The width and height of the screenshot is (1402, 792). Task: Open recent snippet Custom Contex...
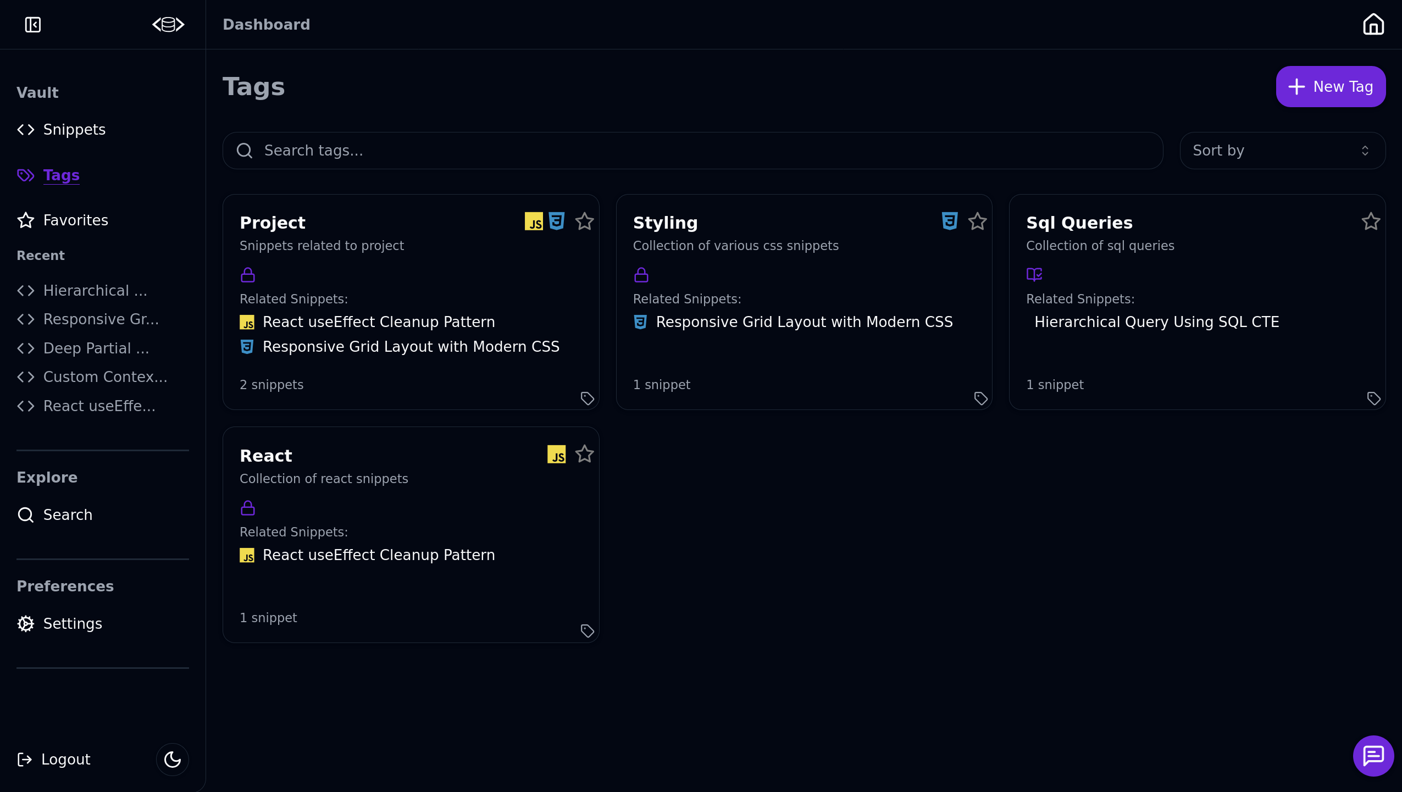tap(92, 377)
